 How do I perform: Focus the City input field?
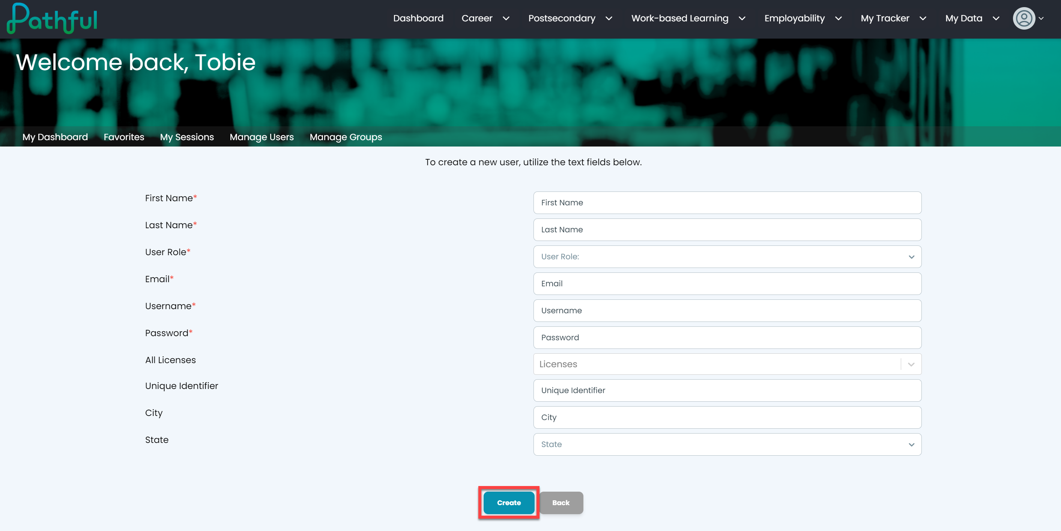pyautogui.click(x=727, y=417)
